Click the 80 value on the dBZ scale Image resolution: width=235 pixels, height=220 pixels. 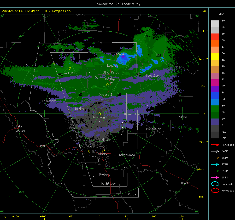[x=223, y=21]
